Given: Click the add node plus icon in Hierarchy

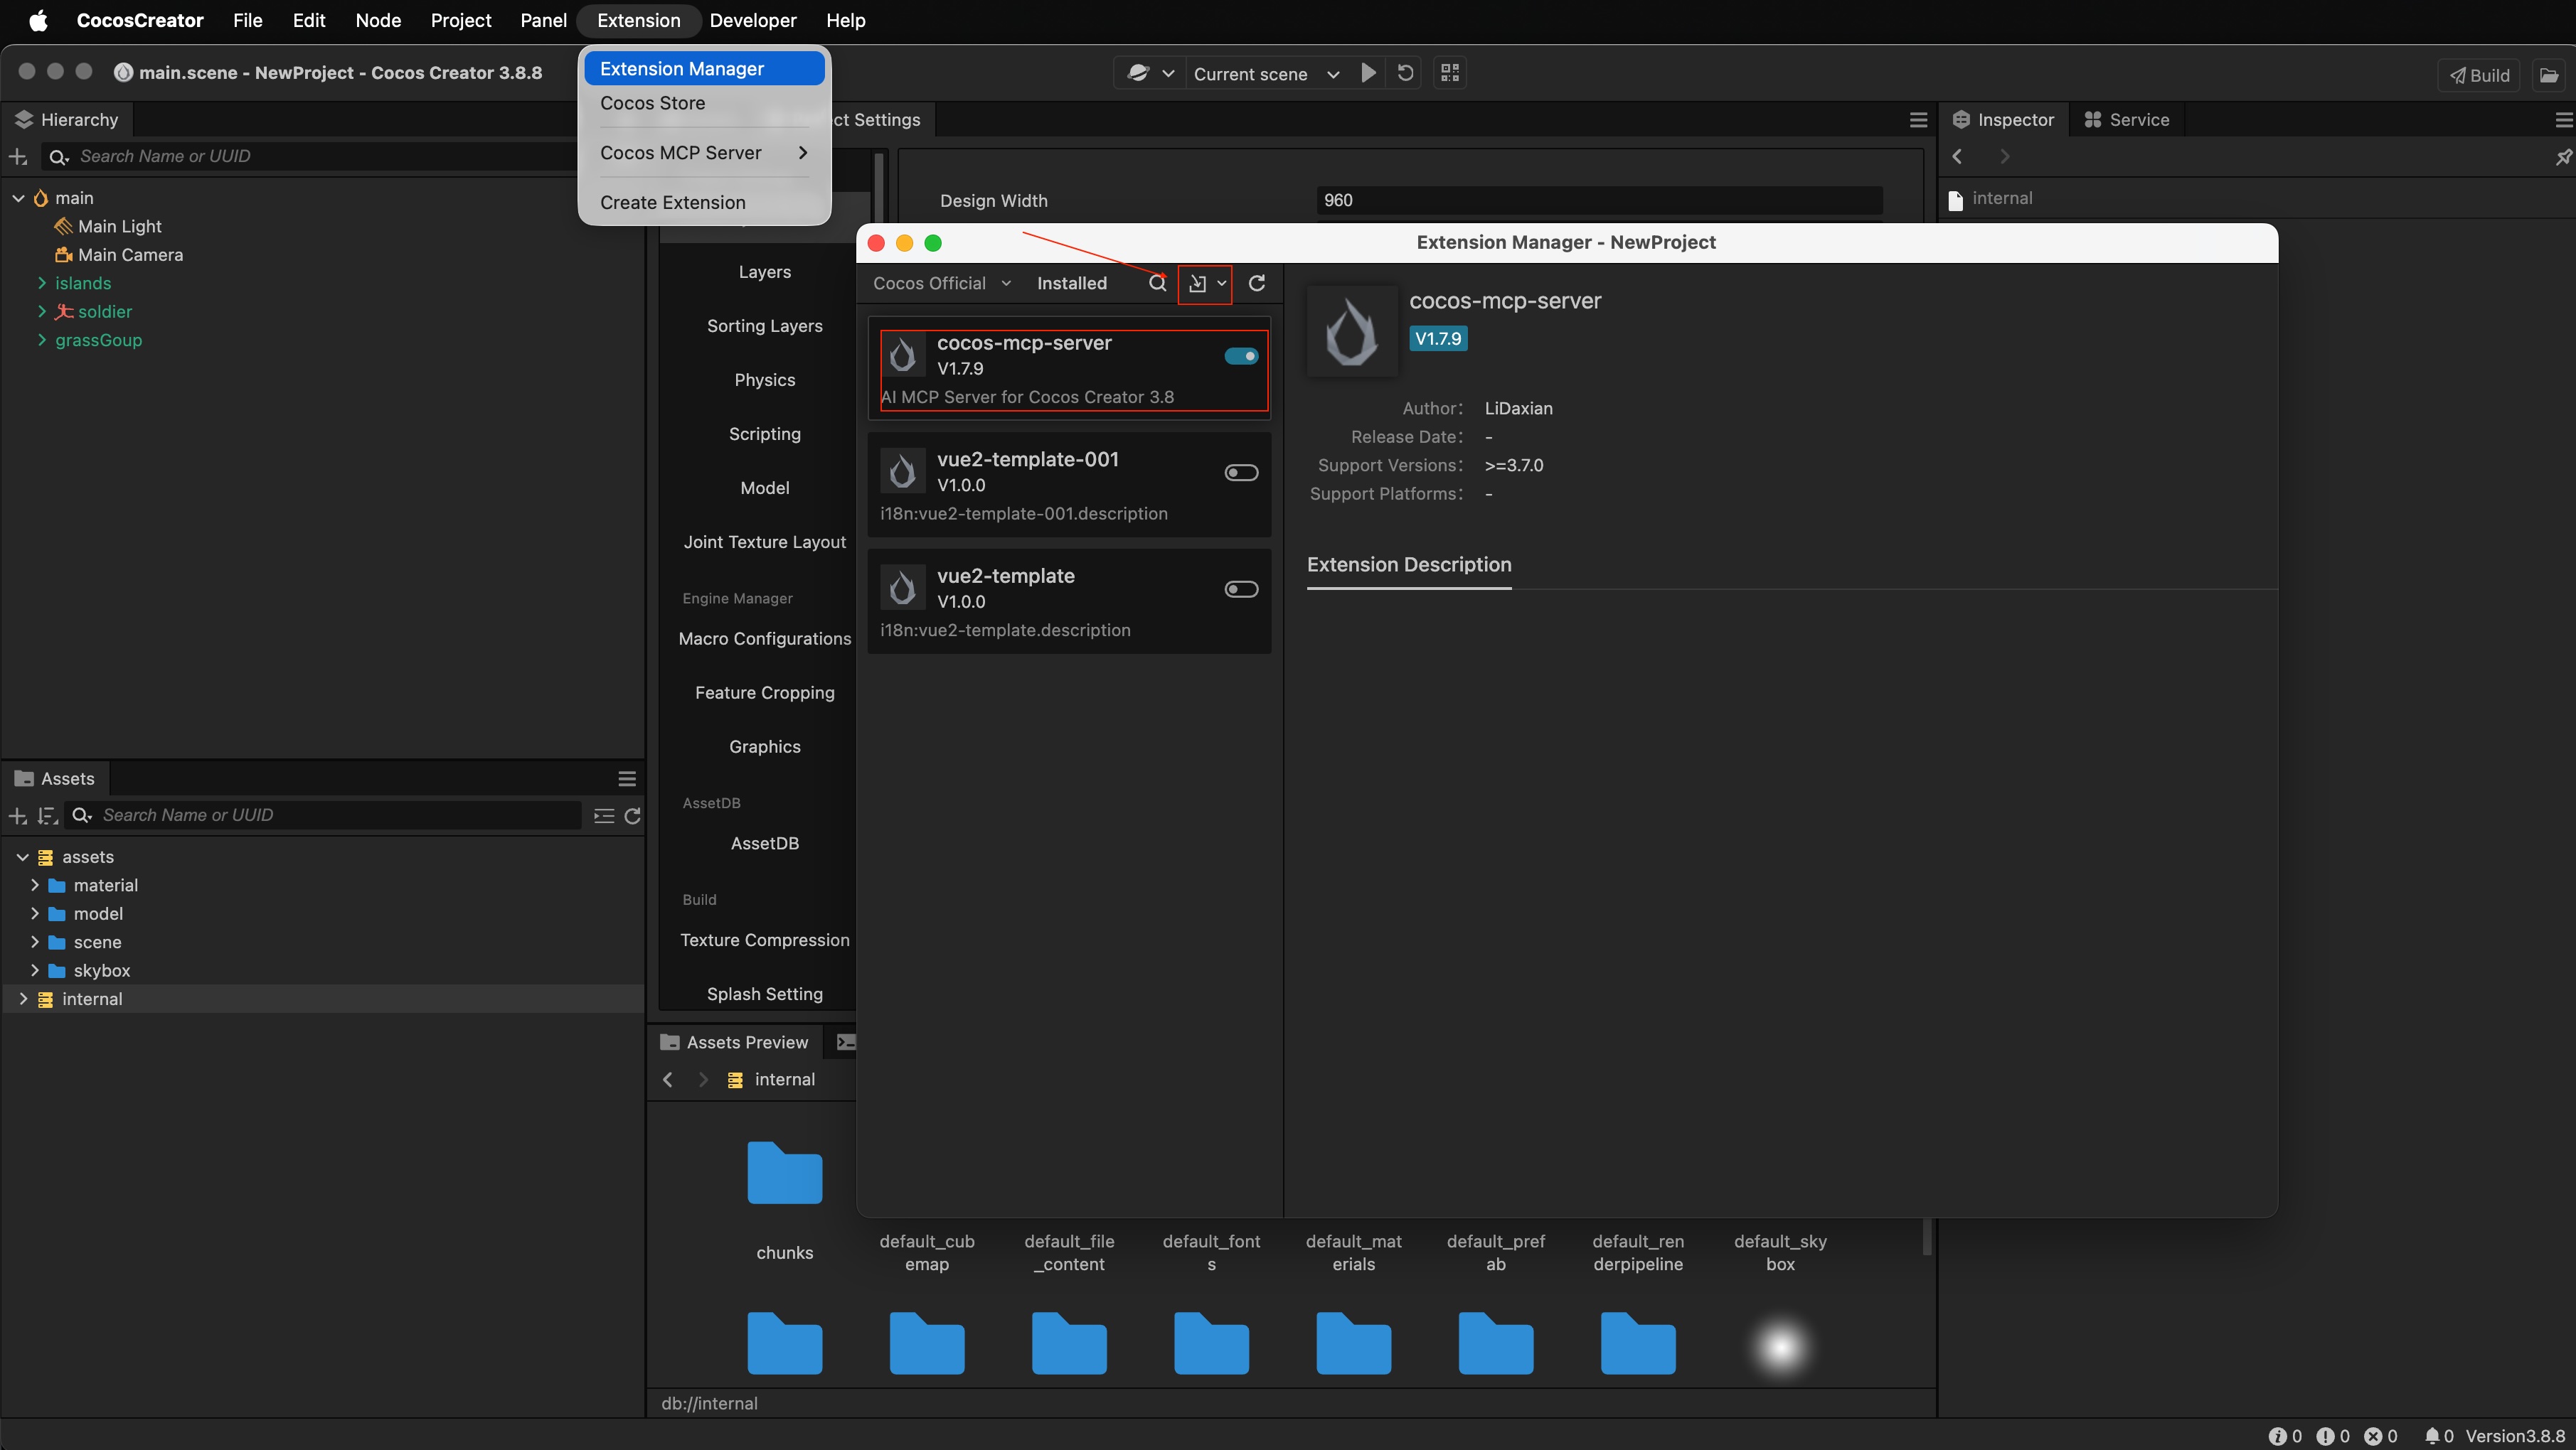Looking at the screenshot, I should [x=18, y=157].
